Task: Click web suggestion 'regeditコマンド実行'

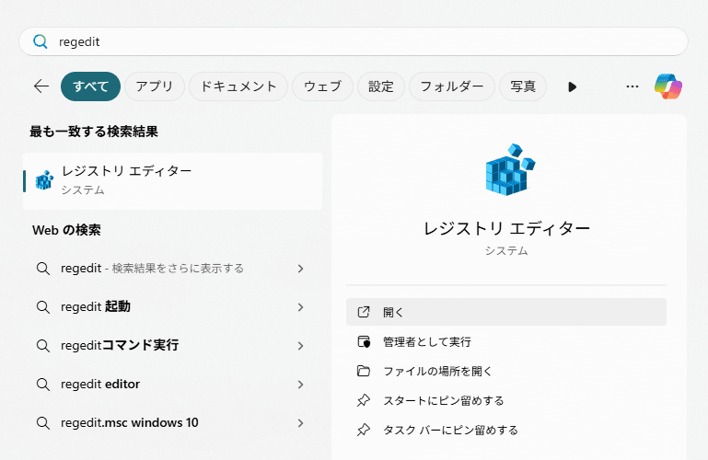Action: coord(172,346)
